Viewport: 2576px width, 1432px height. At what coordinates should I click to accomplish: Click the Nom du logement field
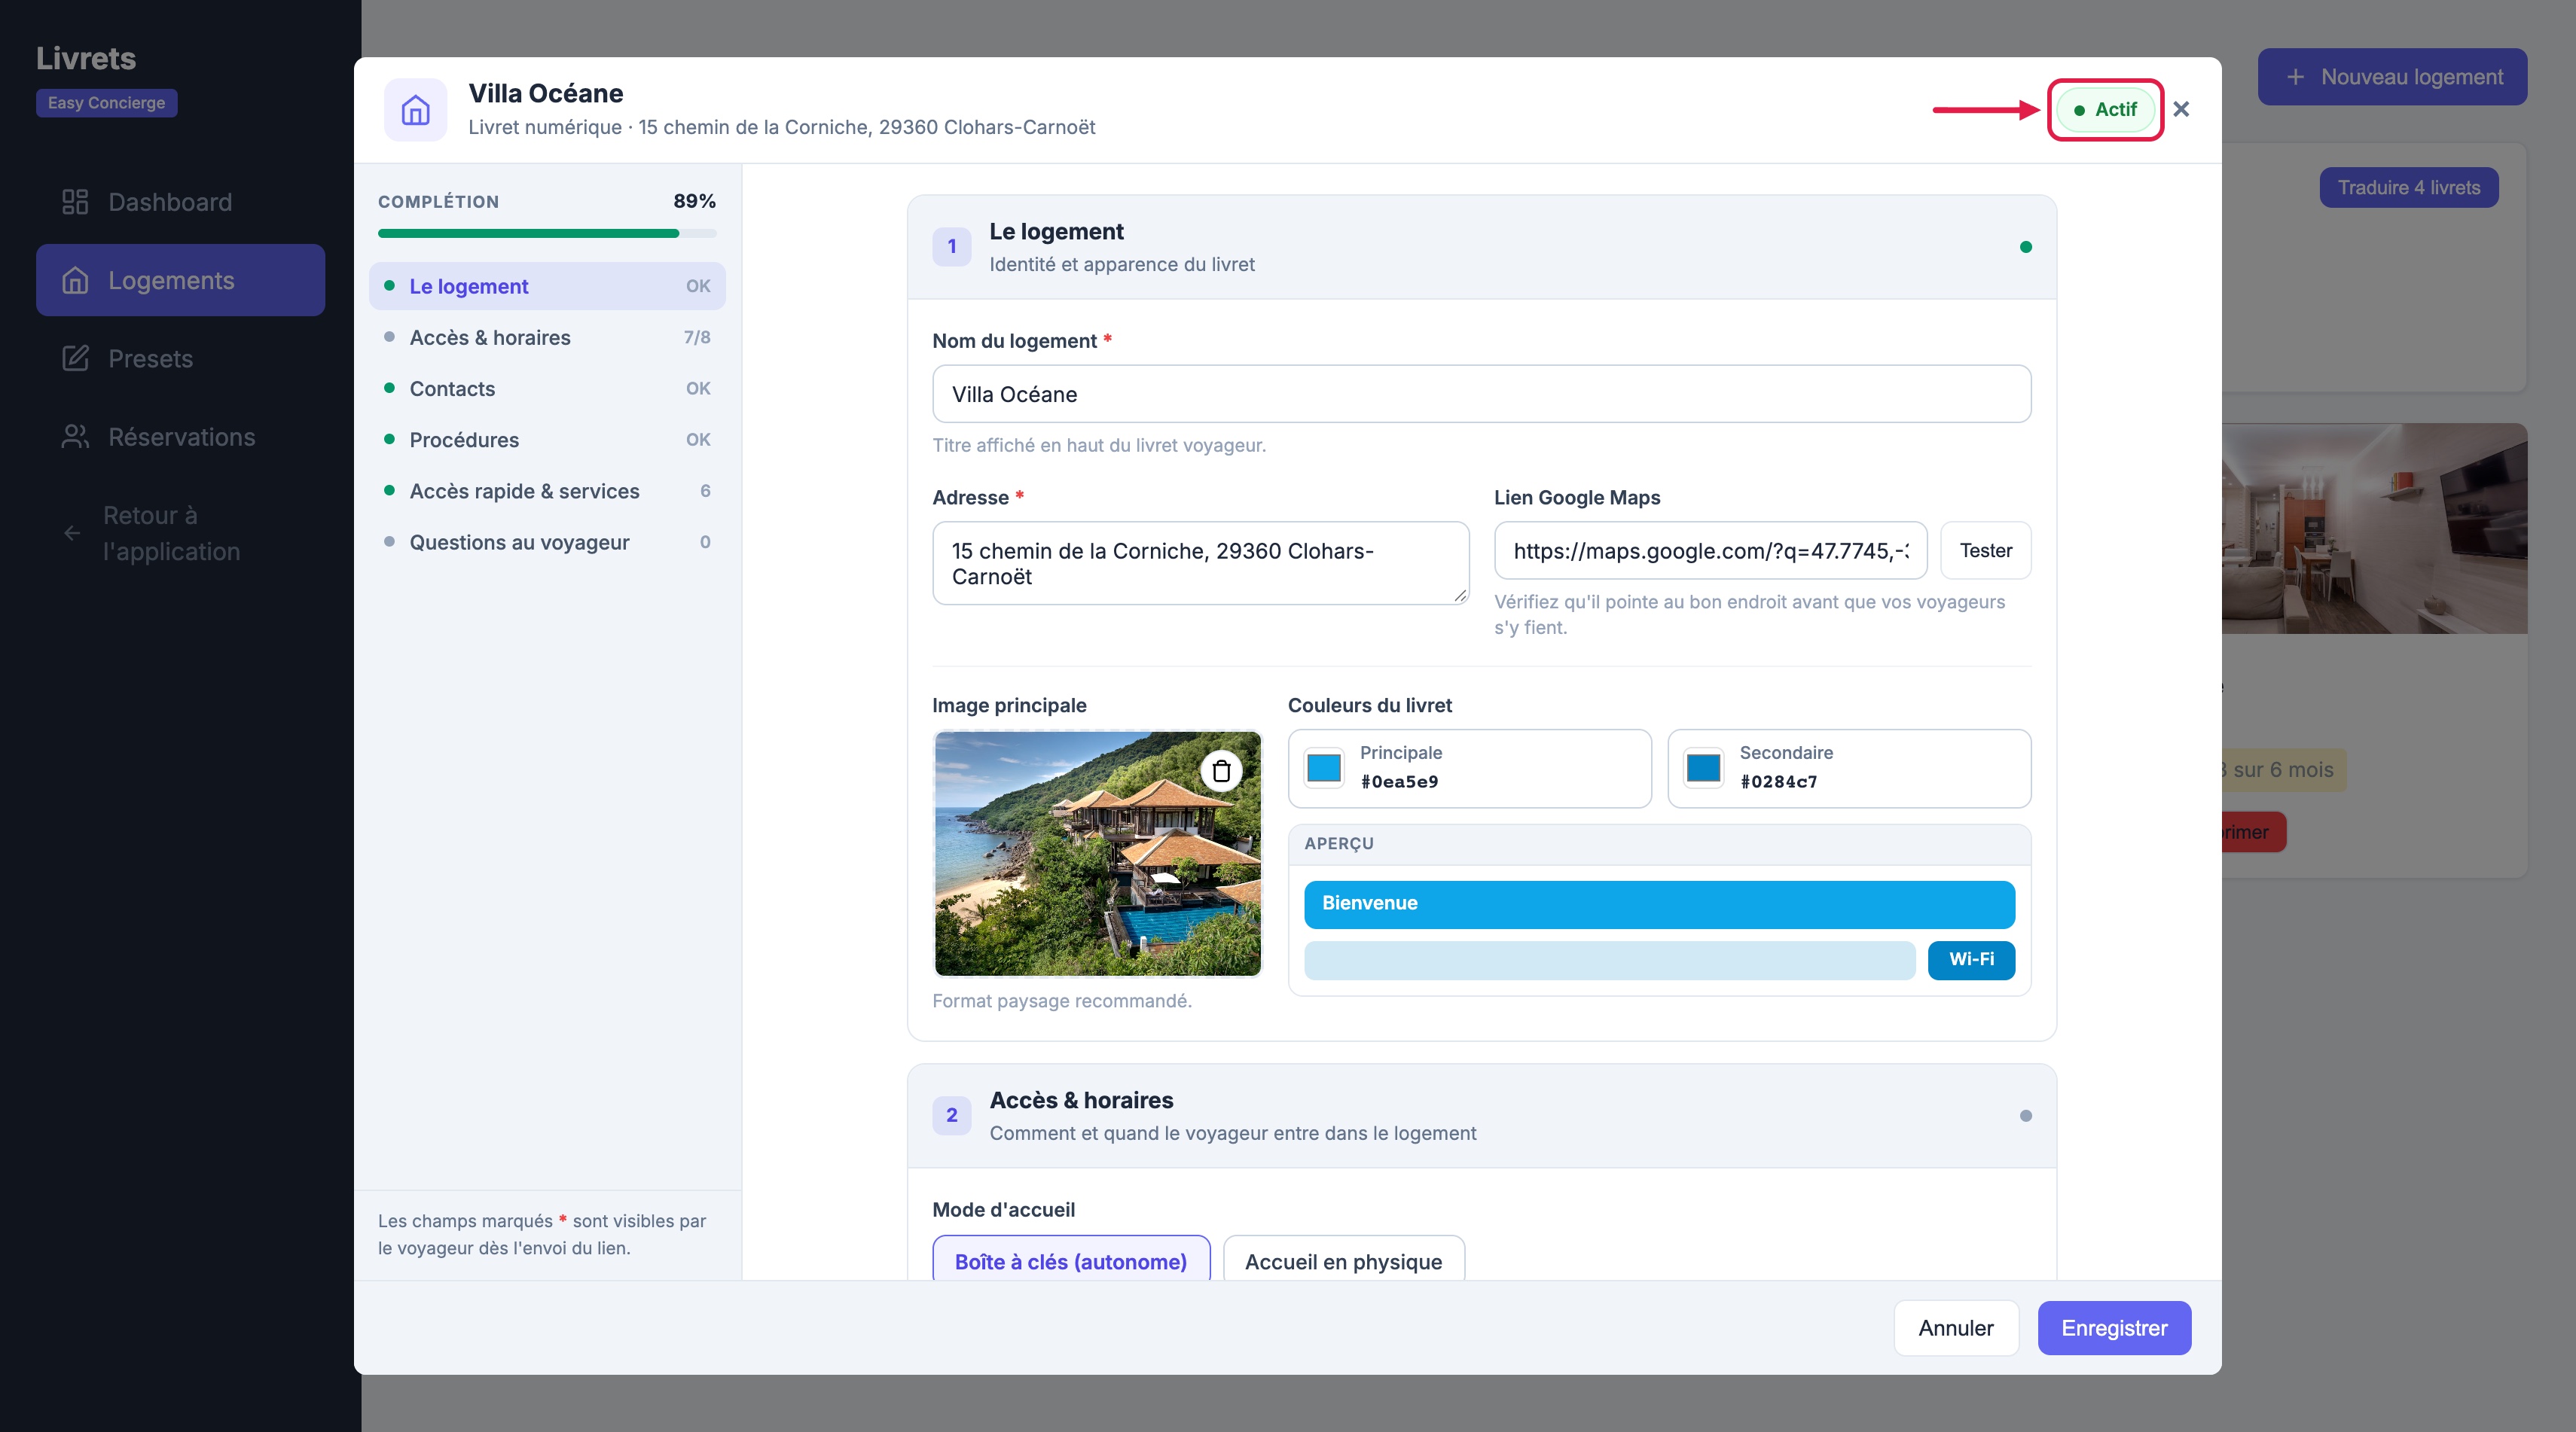[1481, 394]
